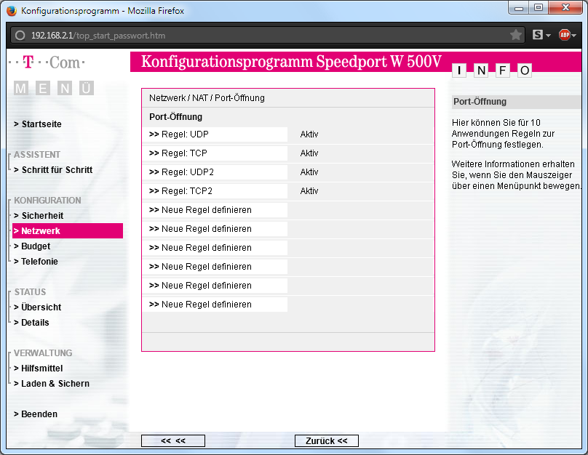Viewport: 588px width, 455px height.
Task: Click the KONFIGURATION section label
Action: pyautogui.click(x=47, y=201)
